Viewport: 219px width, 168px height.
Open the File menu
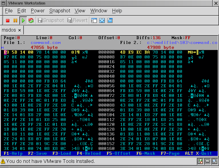point(9,11)
